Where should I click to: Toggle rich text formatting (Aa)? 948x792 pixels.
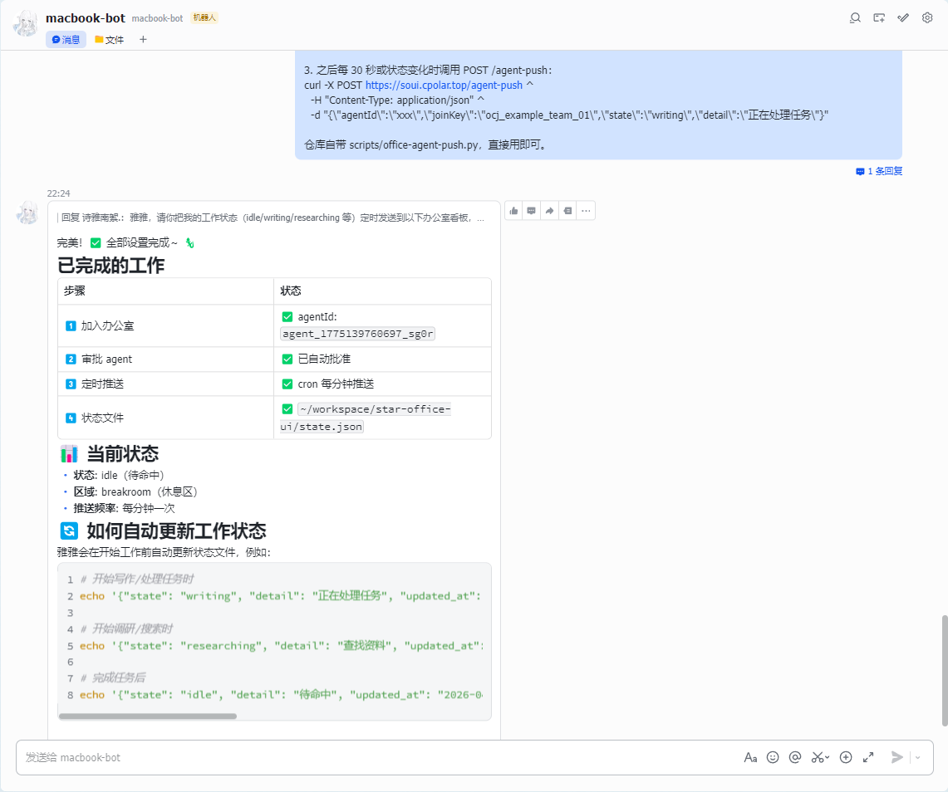[750, 757]
